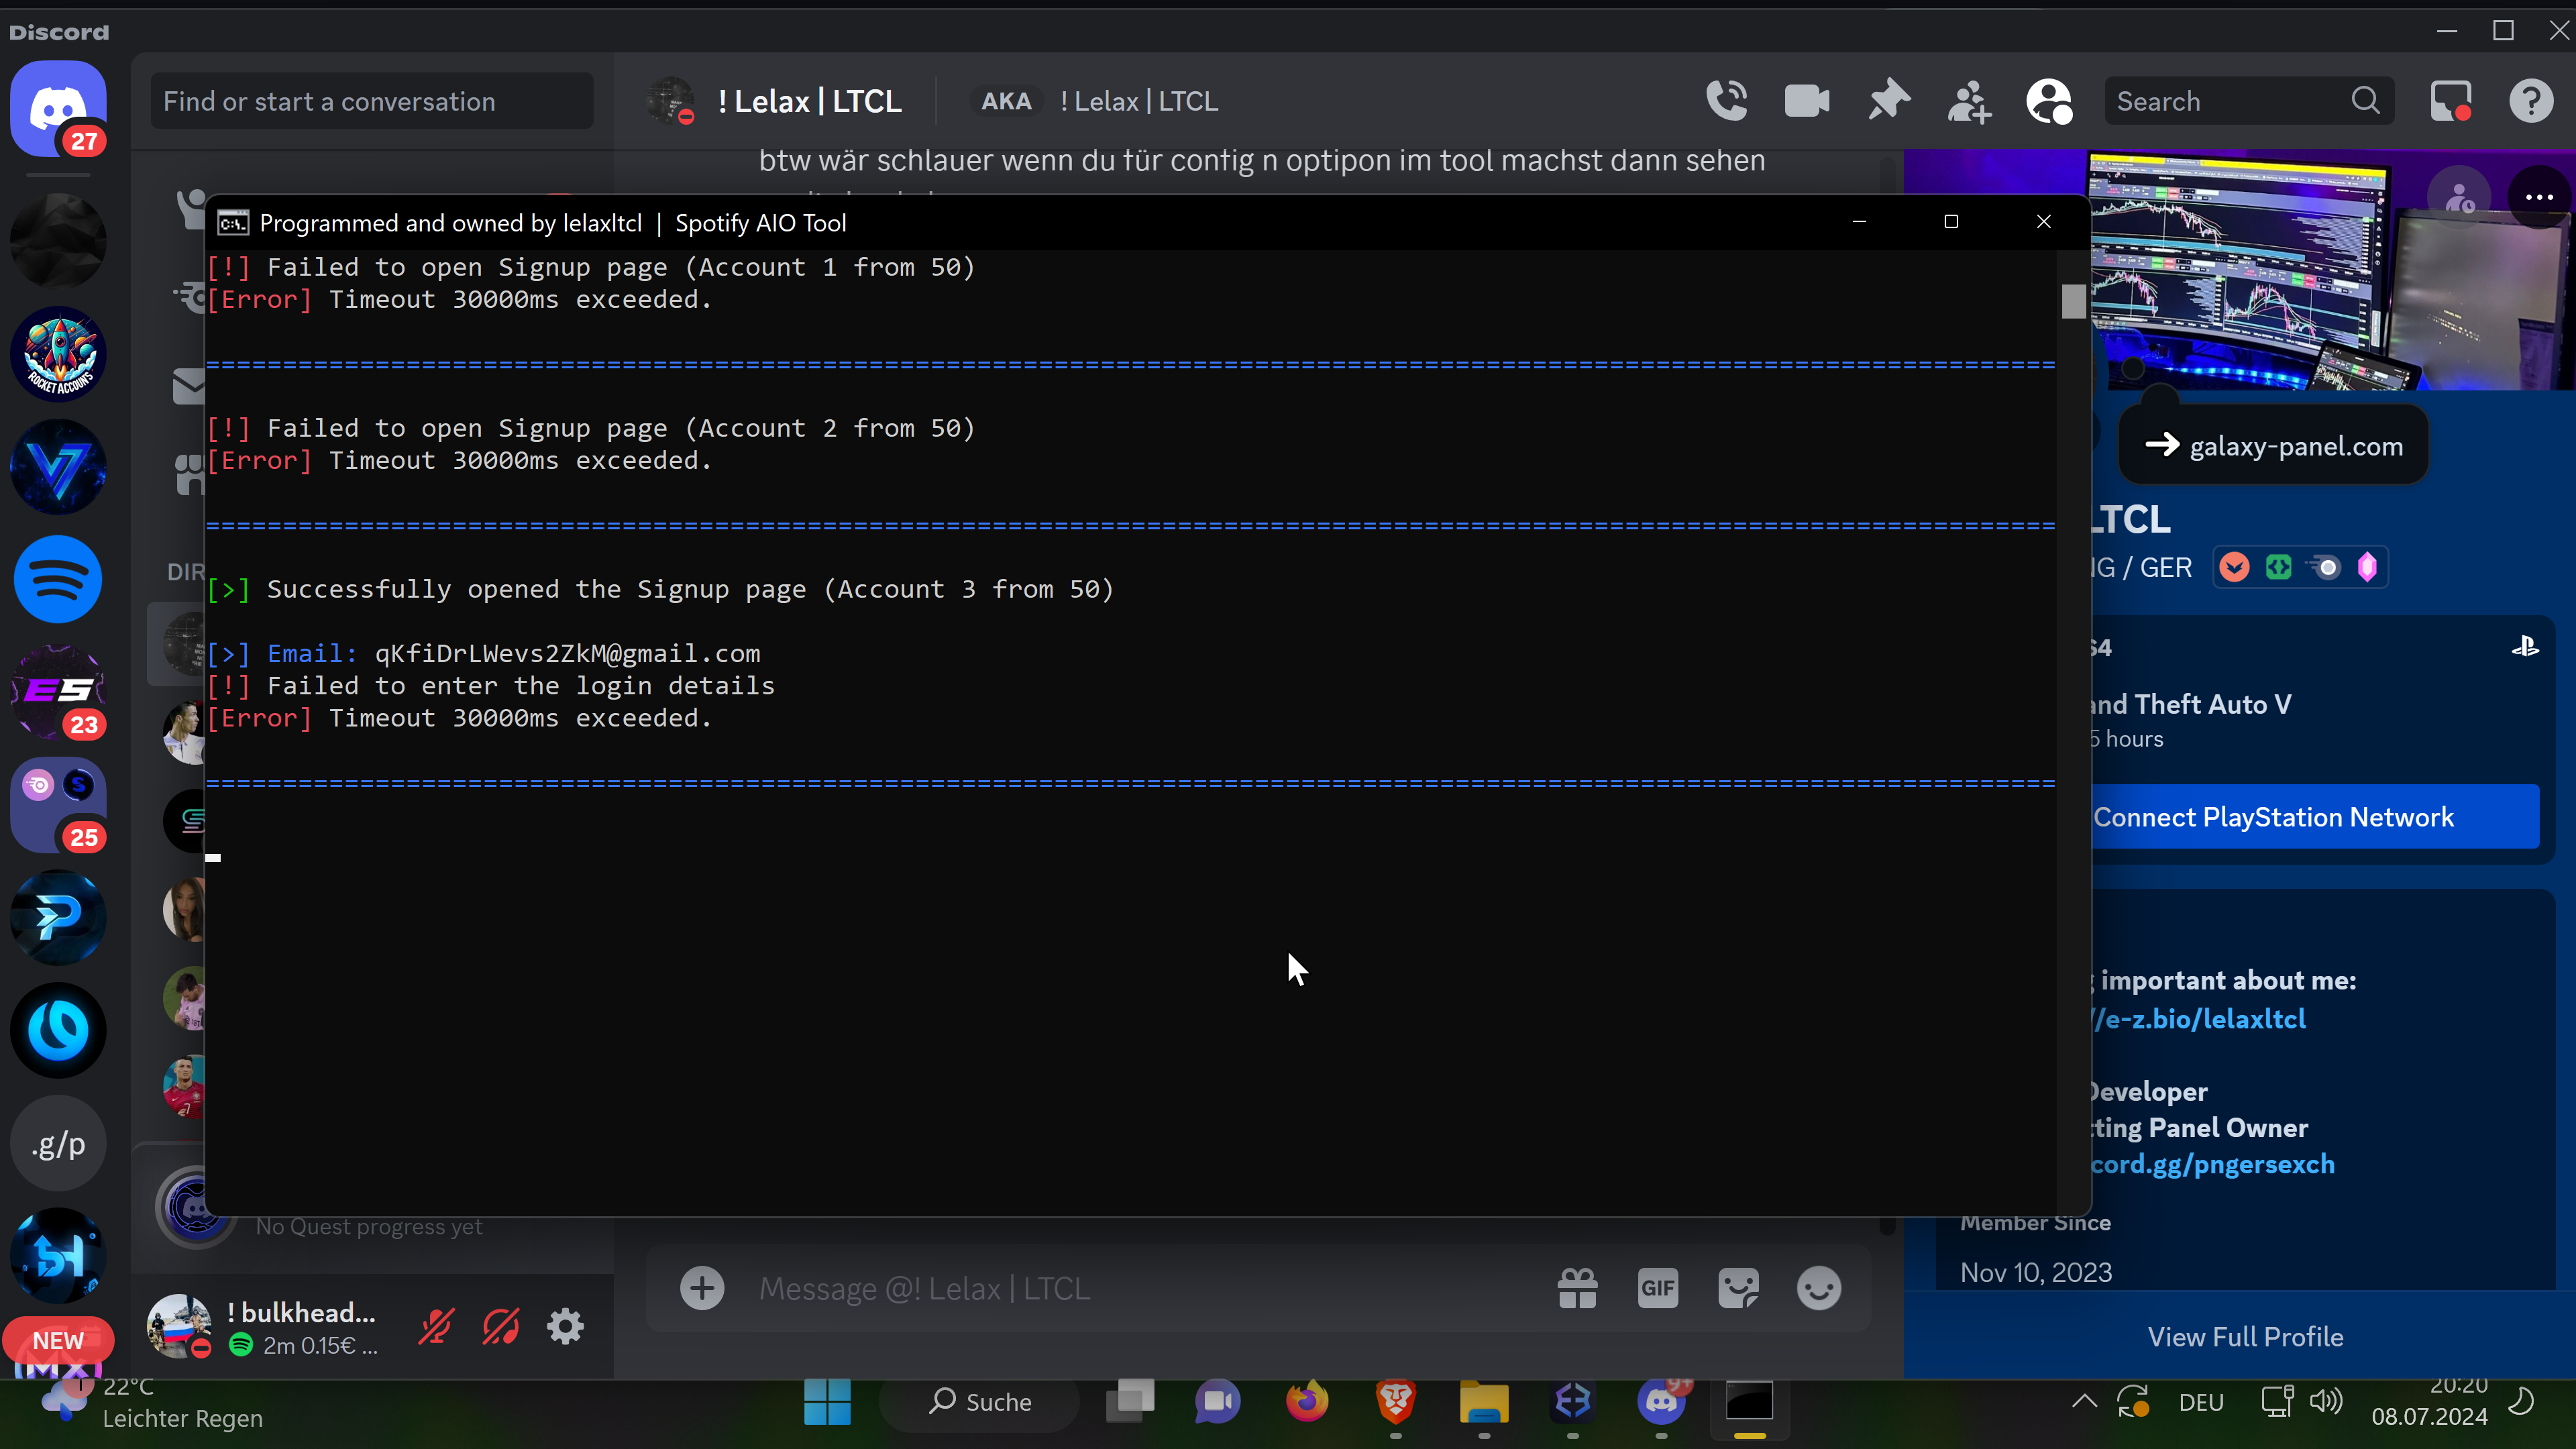Add friends to this DM
This screenshot has height=1449, width=2576.
[1969, 101]
